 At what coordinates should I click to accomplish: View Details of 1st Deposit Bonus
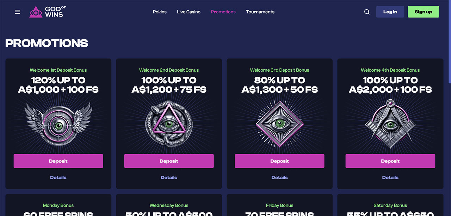click(x=58, y=177)
